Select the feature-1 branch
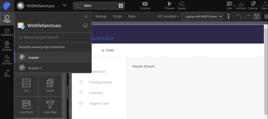 click(x=35, y=68)
